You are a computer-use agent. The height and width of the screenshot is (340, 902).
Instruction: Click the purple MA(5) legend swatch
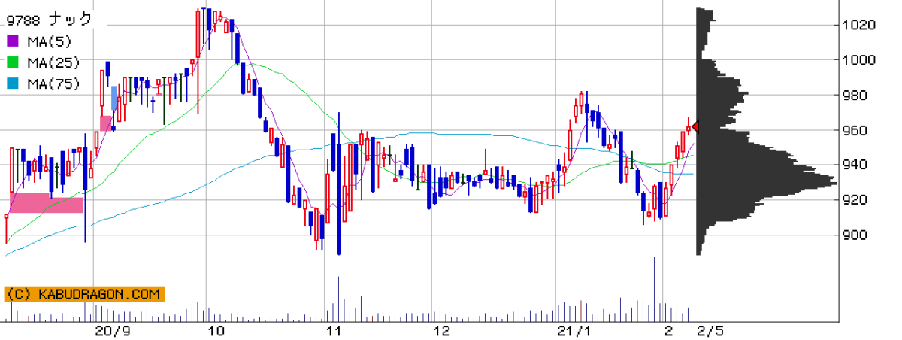coord(14,41)
